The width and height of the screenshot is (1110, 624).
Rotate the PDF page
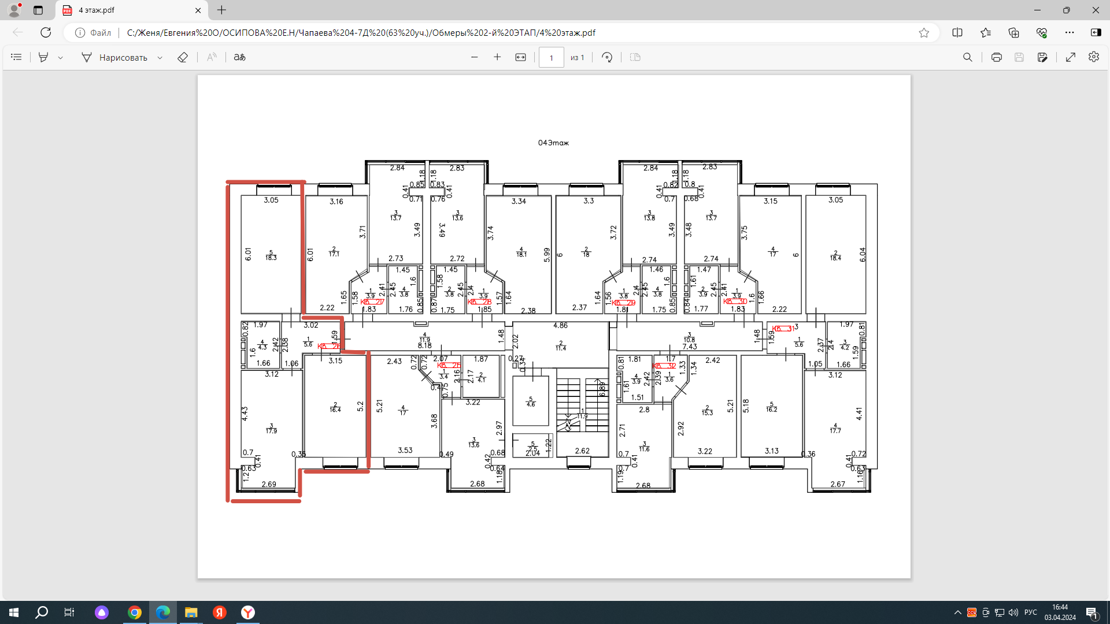pos(607,57)
